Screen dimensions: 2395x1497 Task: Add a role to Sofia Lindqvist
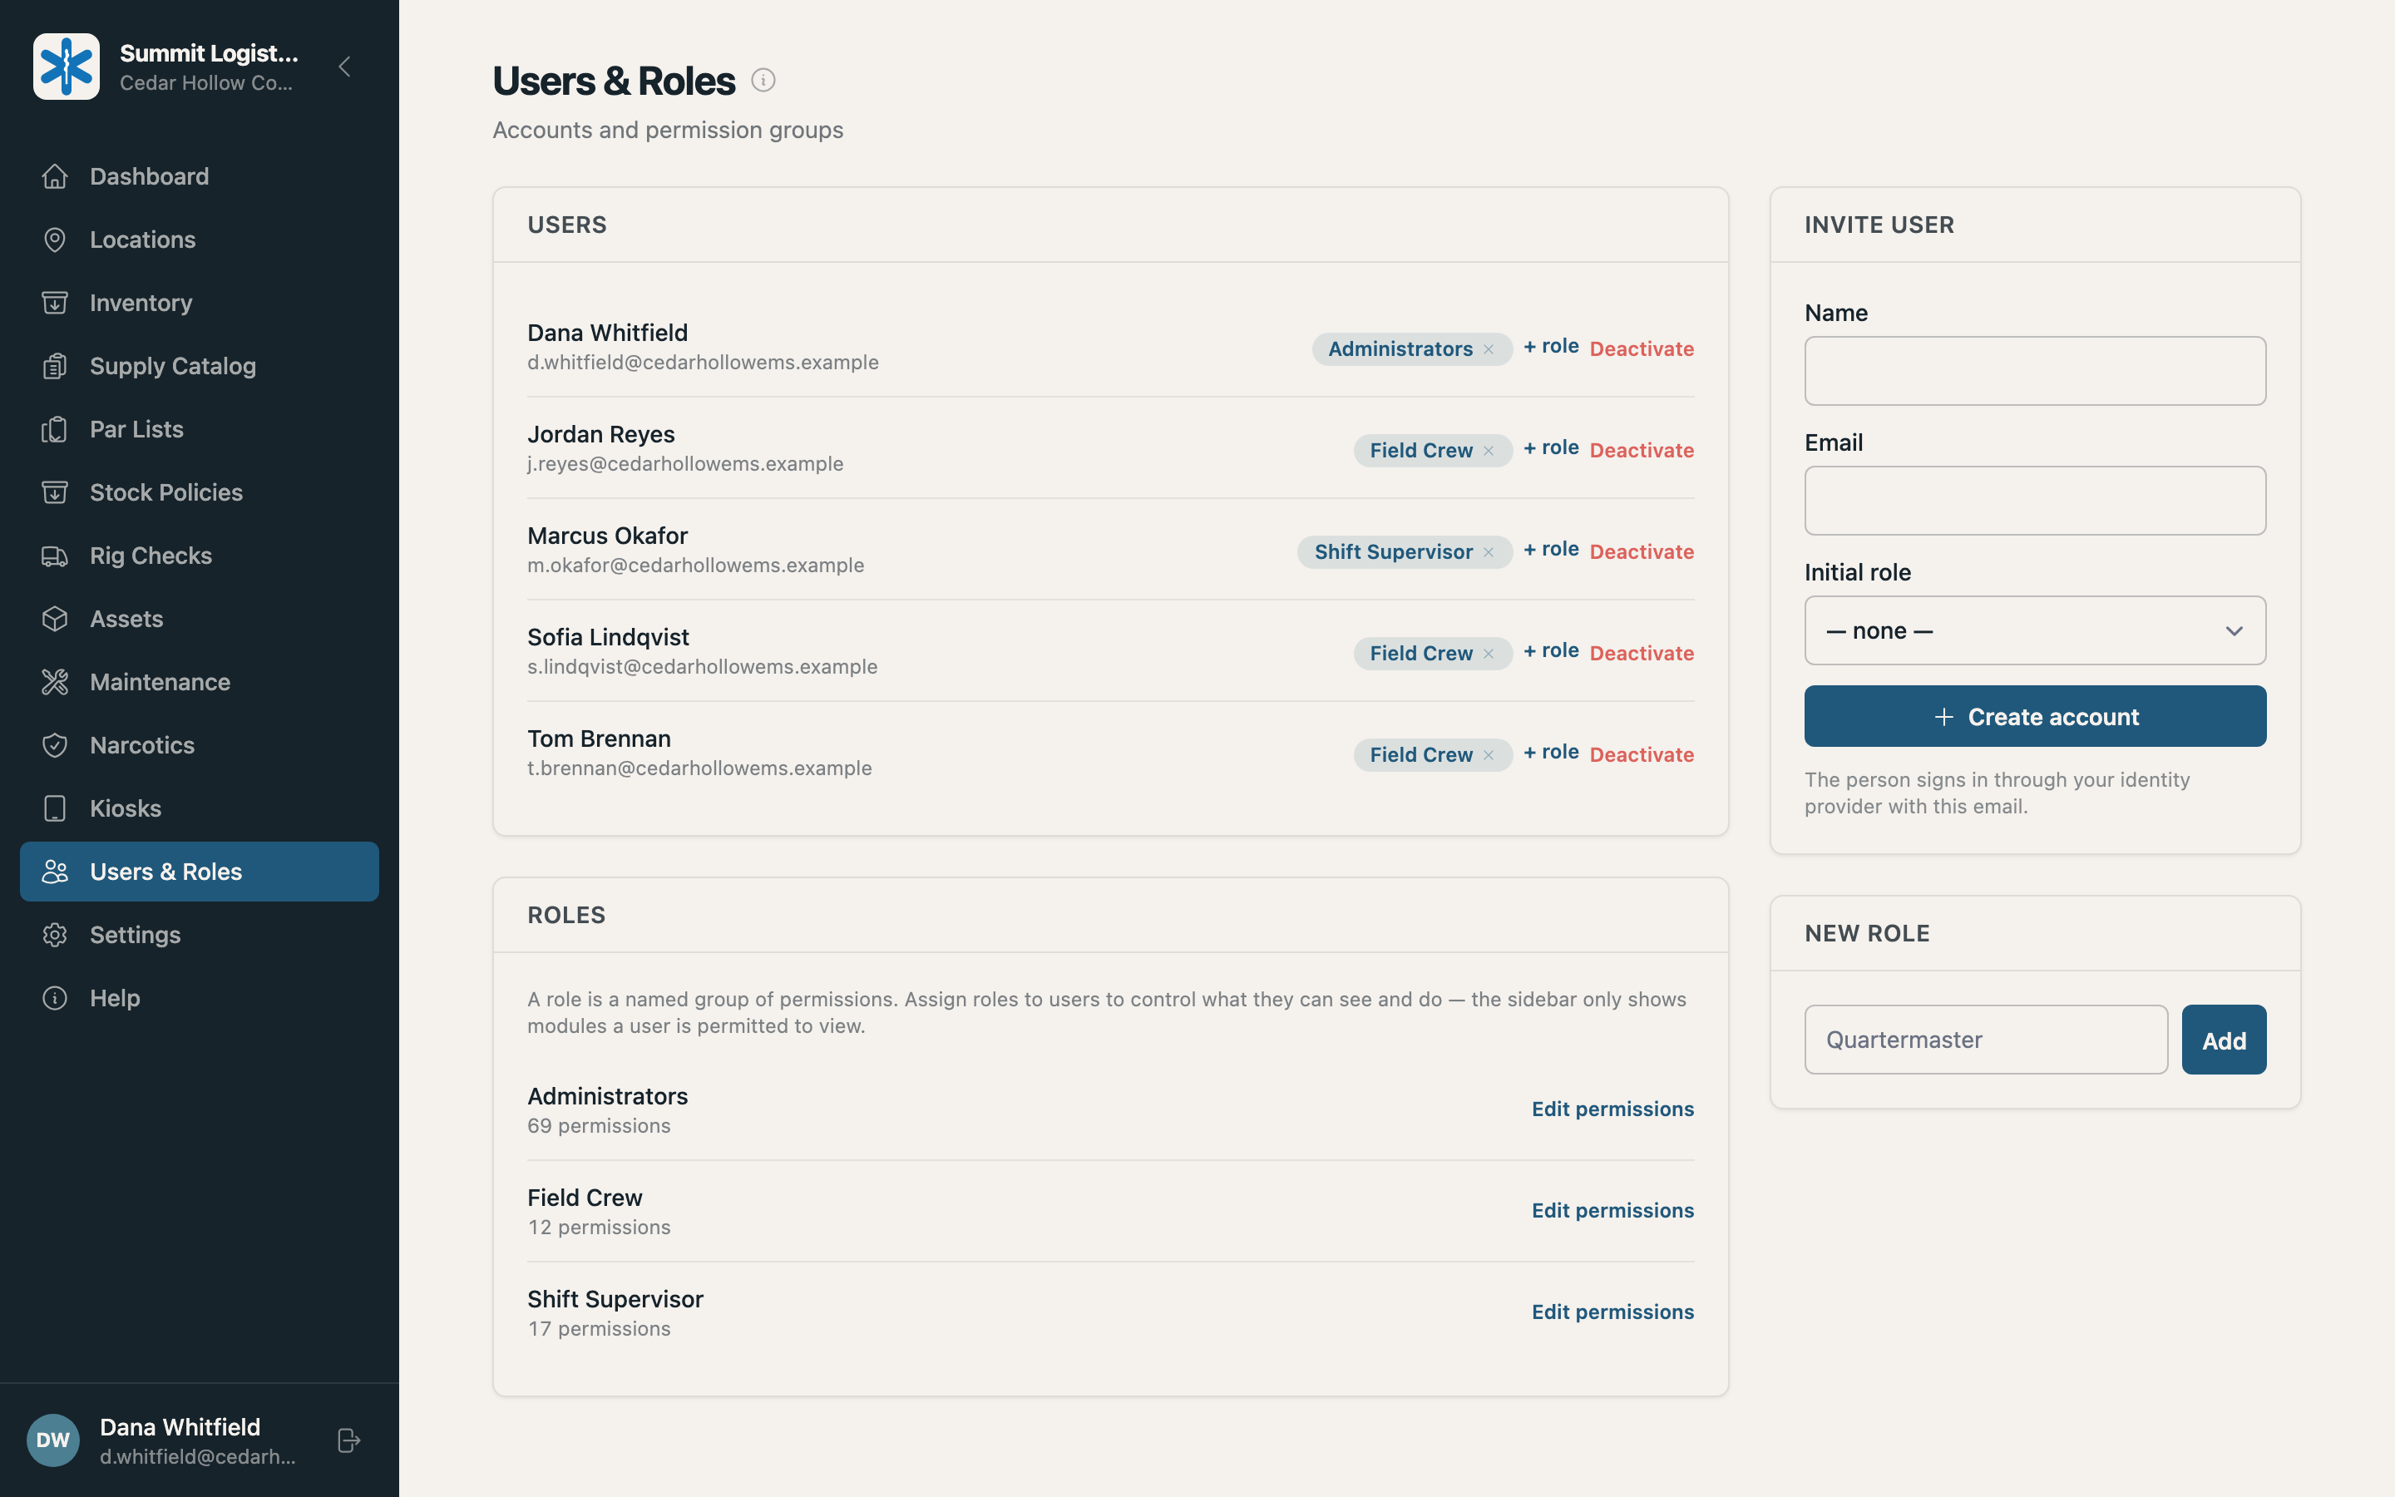point(1551,650)
